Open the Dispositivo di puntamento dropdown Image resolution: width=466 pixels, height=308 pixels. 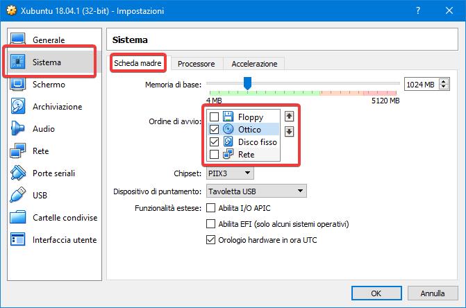pyautogui.click(x=256, y=191)
